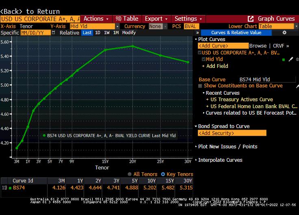Open the Graph Curves pop-out window icon

tap(251, 19)
